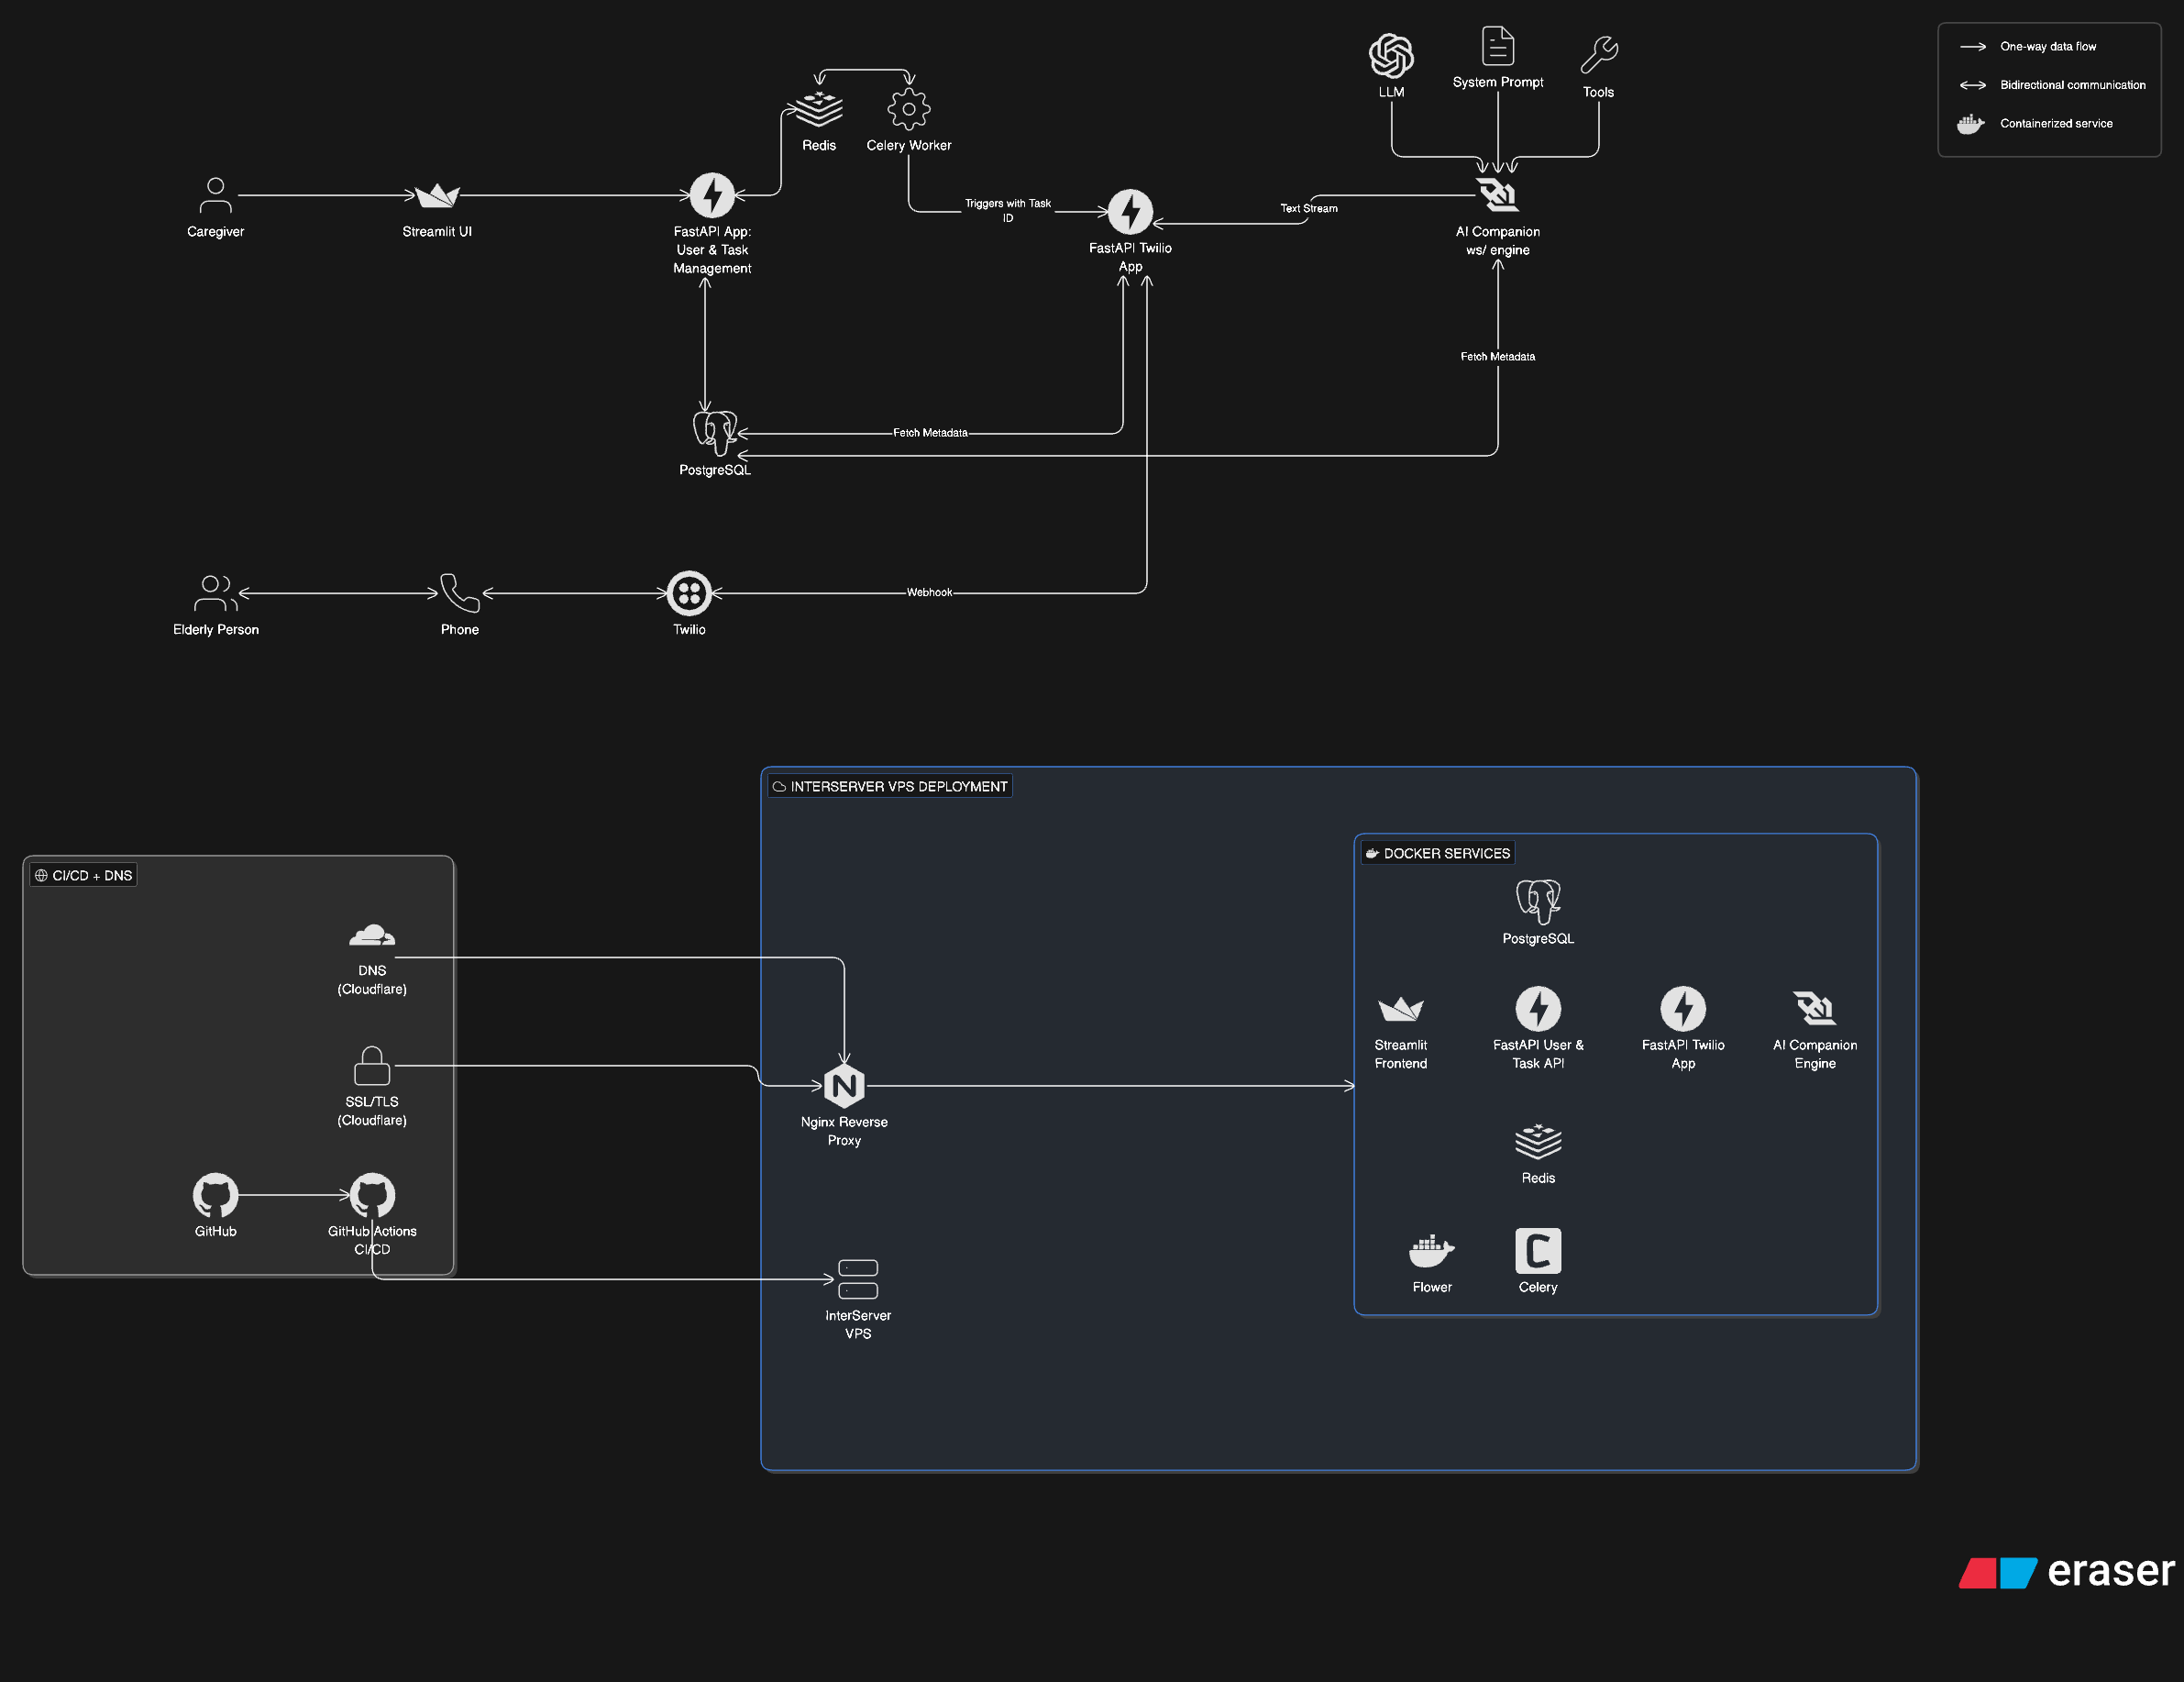Image resolution: width=2184 pixels, height=1682 pixels.
Task: Click the upper PostgreSQL elephant icon
Action: 715,432
